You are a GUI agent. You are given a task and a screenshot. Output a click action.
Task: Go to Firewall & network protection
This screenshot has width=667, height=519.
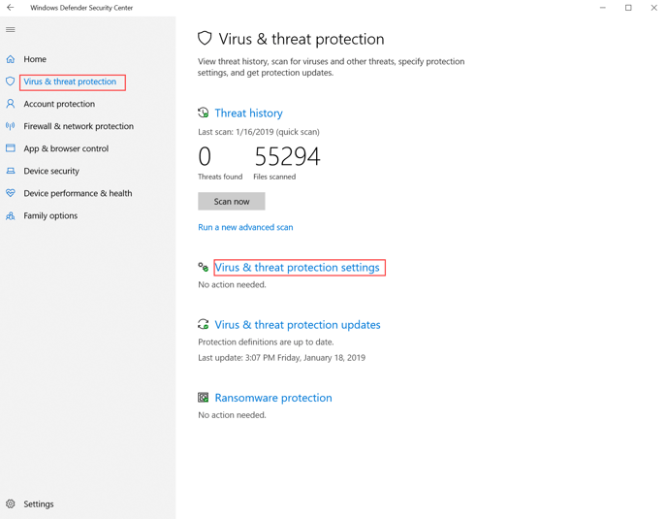click(x=79, y=126)
